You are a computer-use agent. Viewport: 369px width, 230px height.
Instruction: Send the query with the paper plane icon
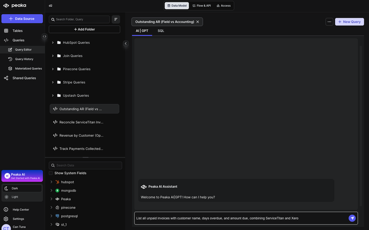[352, 218]
